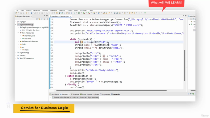Click the Save All toolbar icon
This screenshot has height=118, width=210.
[x=23, y=13]
